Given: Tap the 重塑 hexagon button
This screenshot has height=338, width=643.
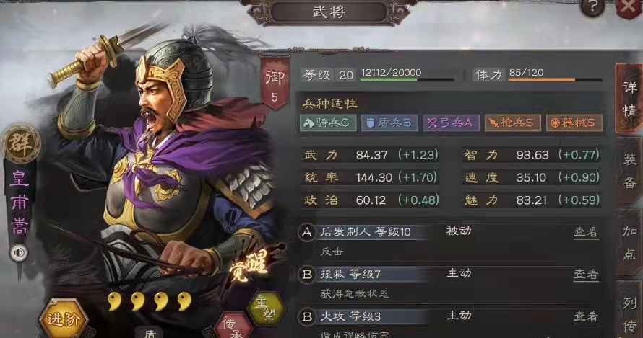Looking at the screenshot, I should [267, 308].
